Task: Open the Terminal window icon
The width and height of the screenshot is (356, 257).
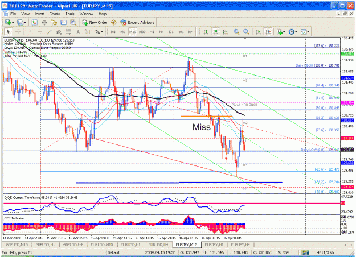Action: [63, 22]
